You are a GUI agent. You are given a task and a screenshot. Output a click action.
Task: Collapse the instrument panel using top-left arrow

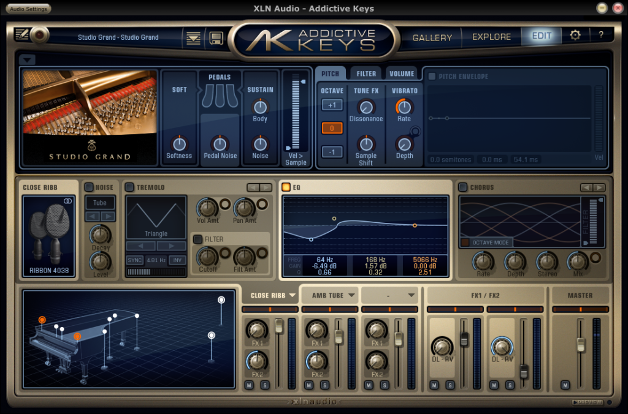tap(28, 59)
